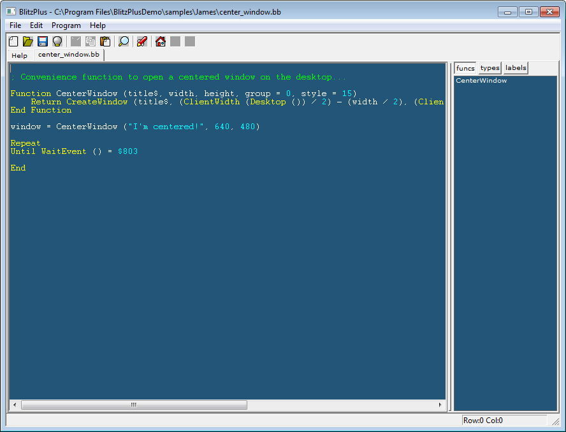
Task: Click the last grey disabled toolbar square
Action: point(190,41)
